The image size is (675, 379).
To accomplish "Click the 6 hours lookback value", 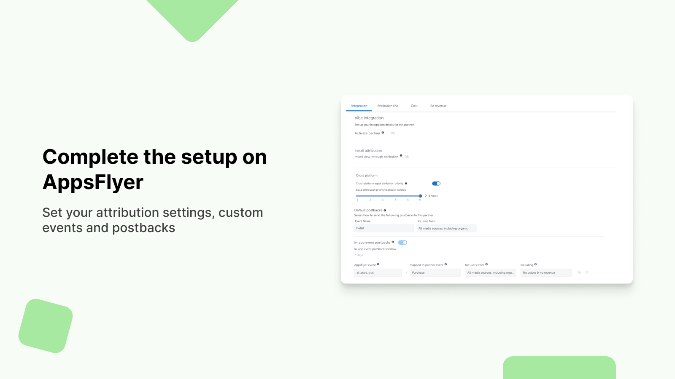I will click(x=433, y=196).
